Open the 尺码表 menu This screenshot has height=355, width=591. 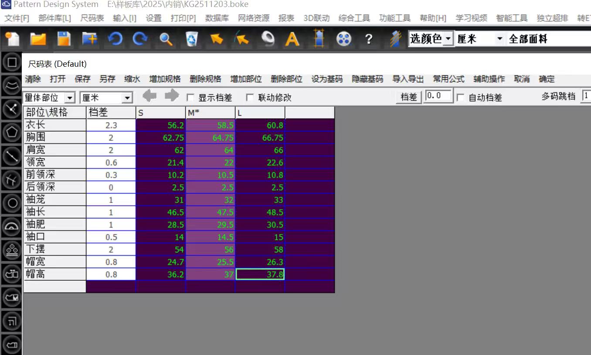pyautogui.click(x=92, y=18)
